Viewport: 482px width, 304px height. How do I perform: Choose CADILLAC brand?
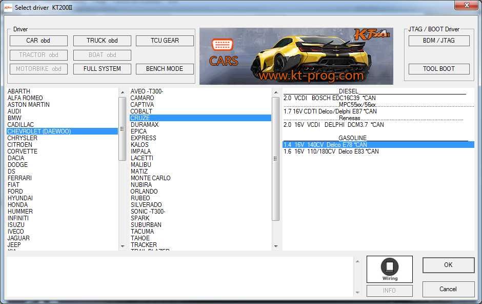click(x=62, y=125)
